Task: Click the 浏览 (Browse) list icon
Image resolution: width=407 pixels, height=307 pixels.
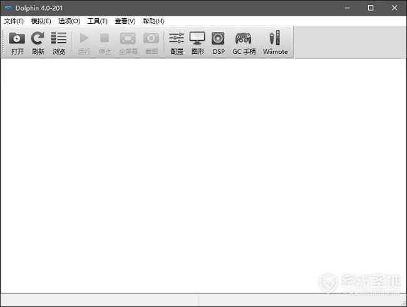Action: pos(59,38)
